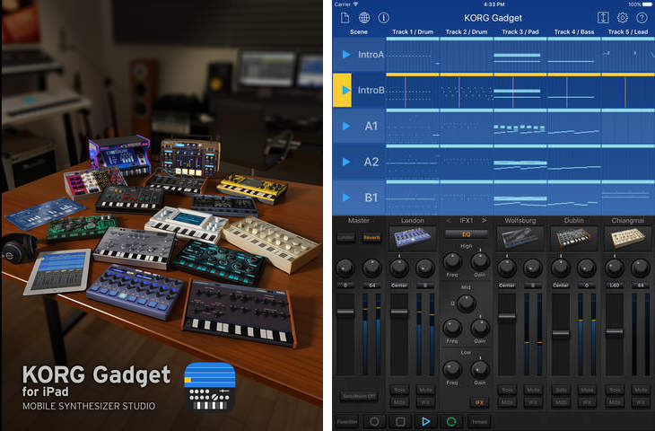
Task: Click the London pan knob above Center
Action: click(399, 268)
